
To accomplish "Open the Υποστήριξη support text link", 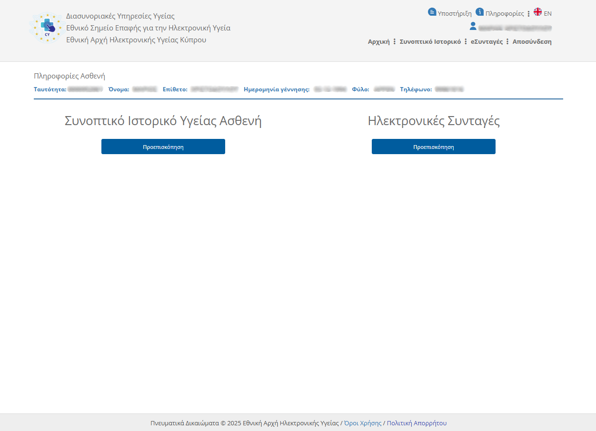I will tap(455, 14).
